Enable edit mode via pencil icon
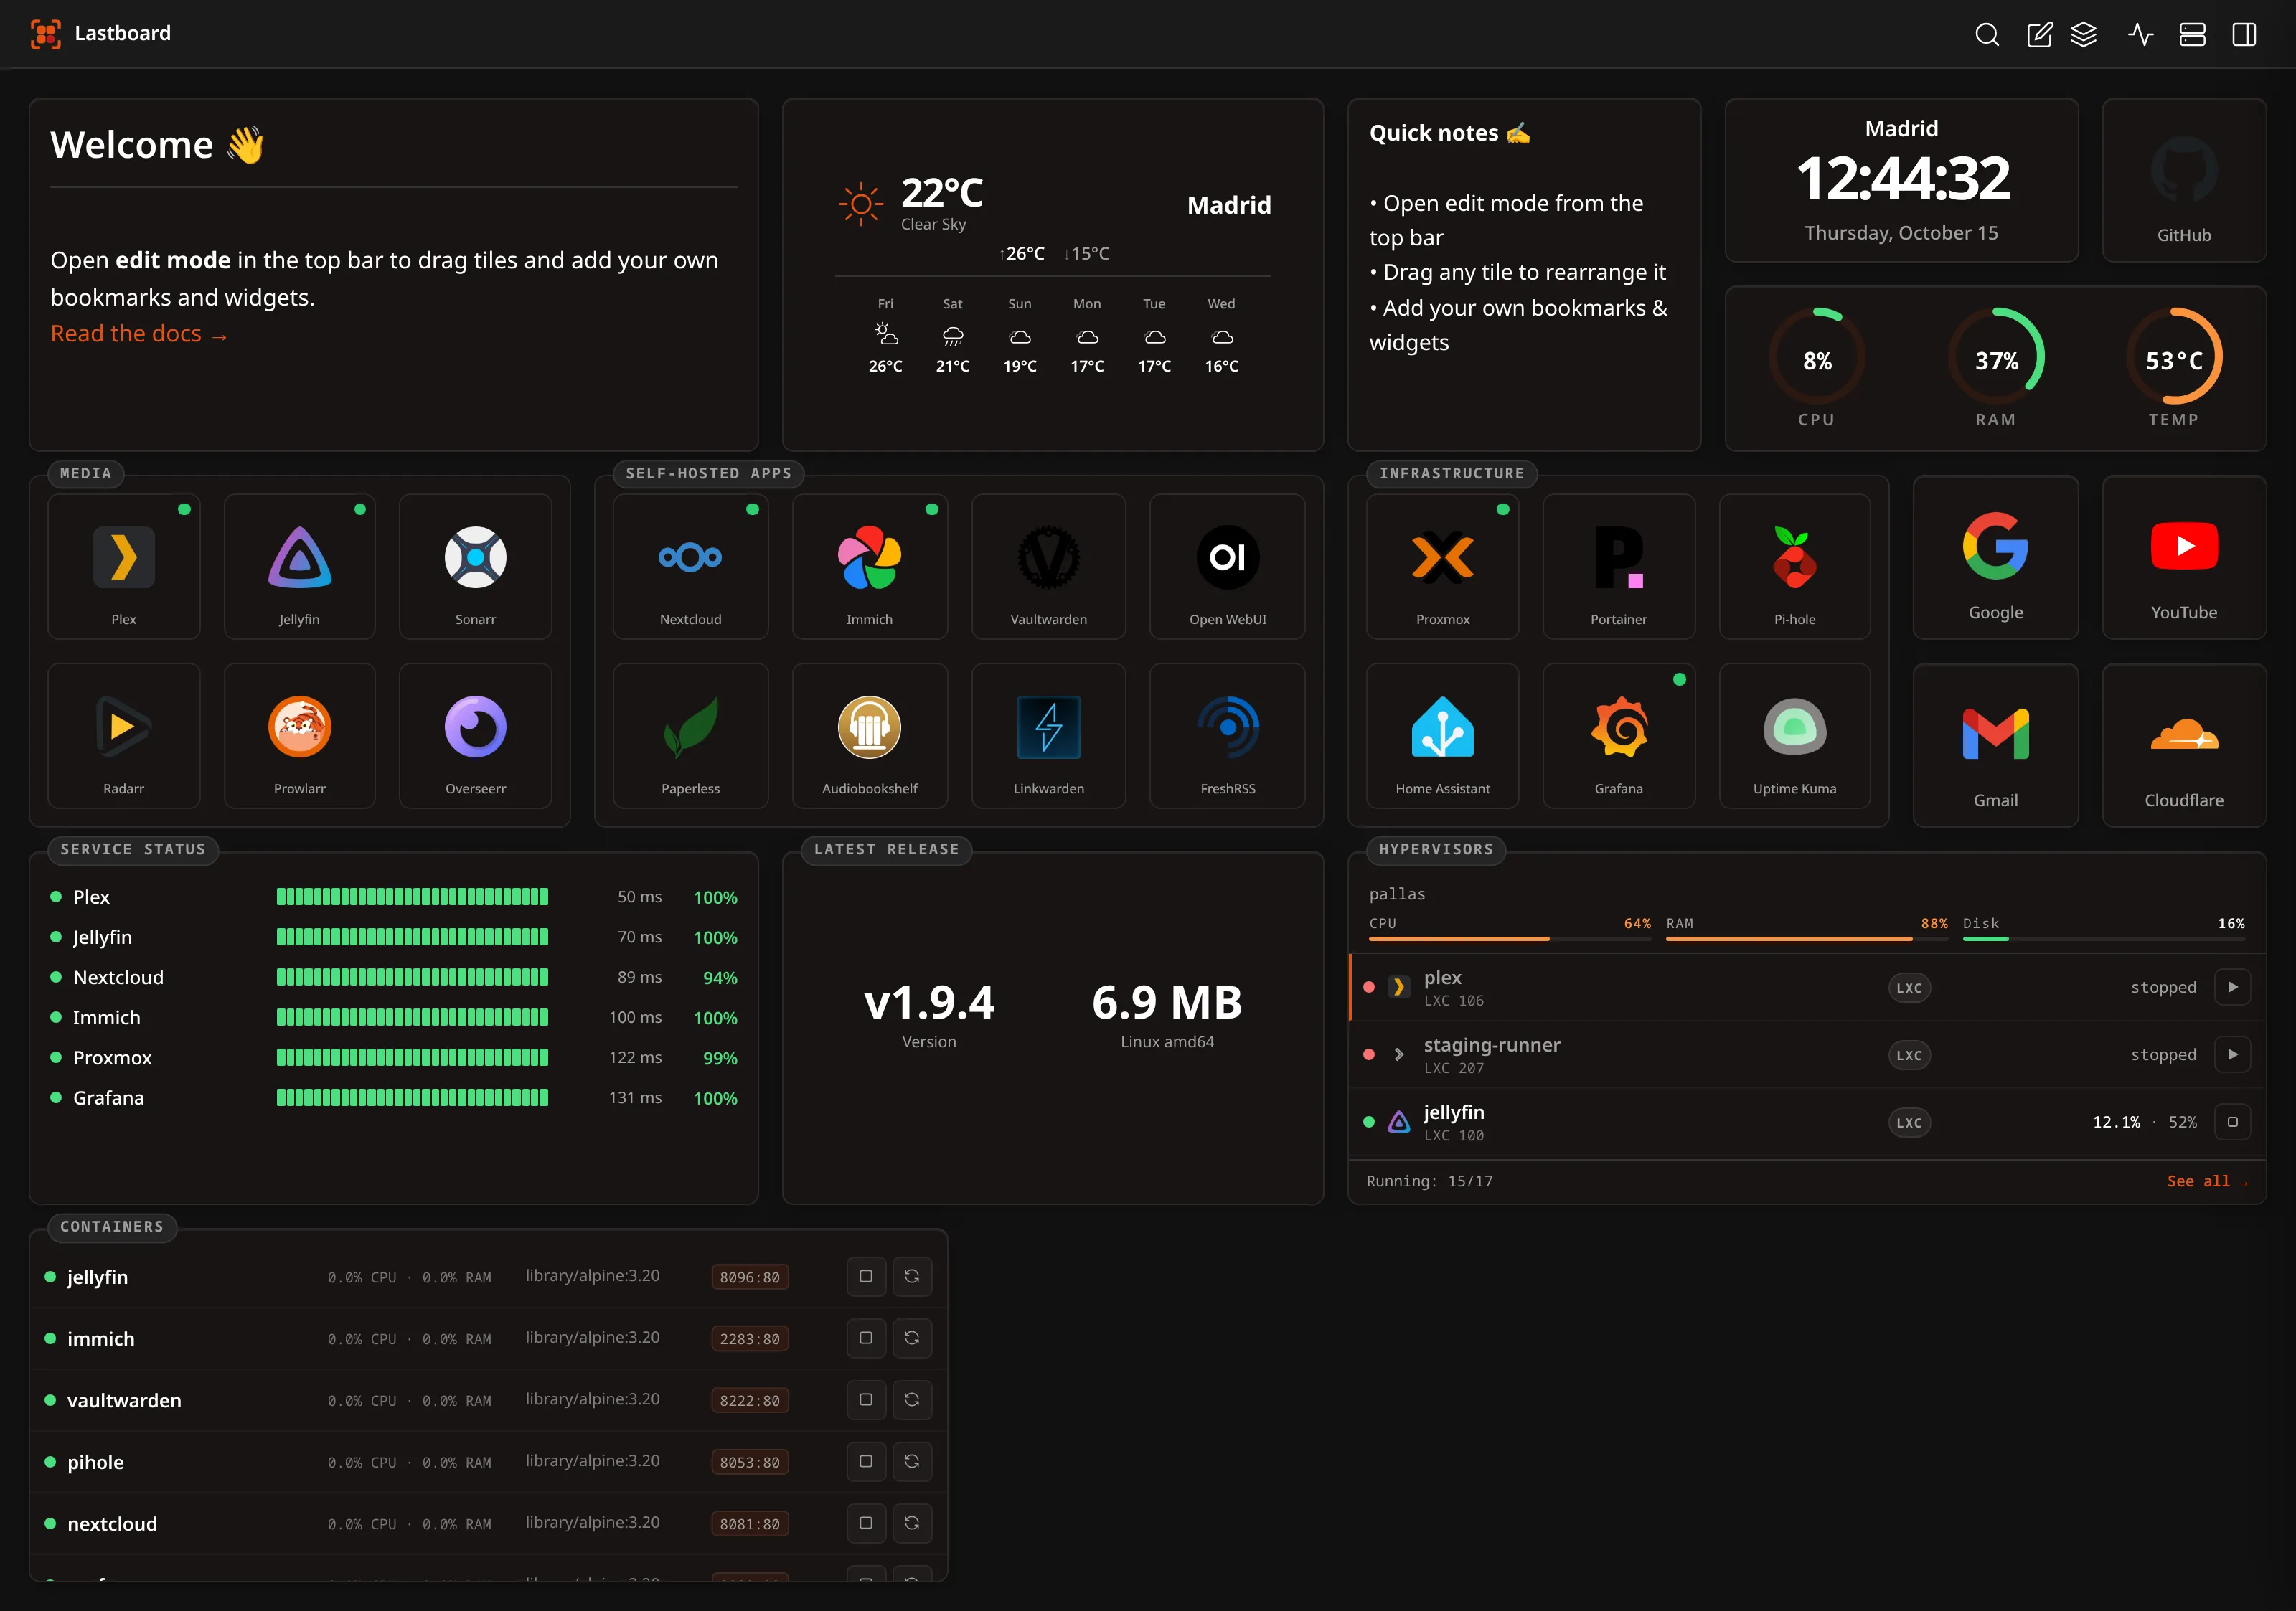Image resolution: width=2296 pixels, height=1611 pixels. pos(2039,35)
